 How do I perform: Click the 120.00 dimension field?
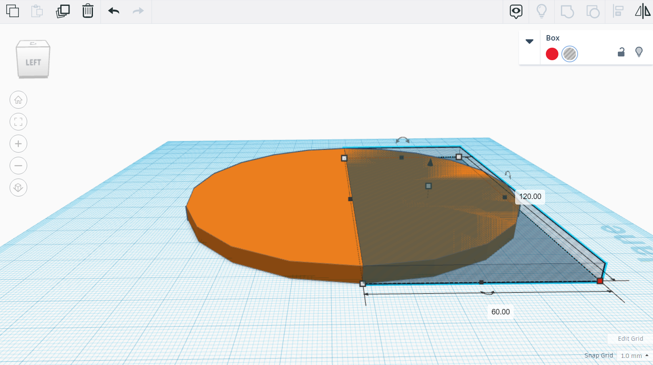pyautogui.click(x=530, y=197)
